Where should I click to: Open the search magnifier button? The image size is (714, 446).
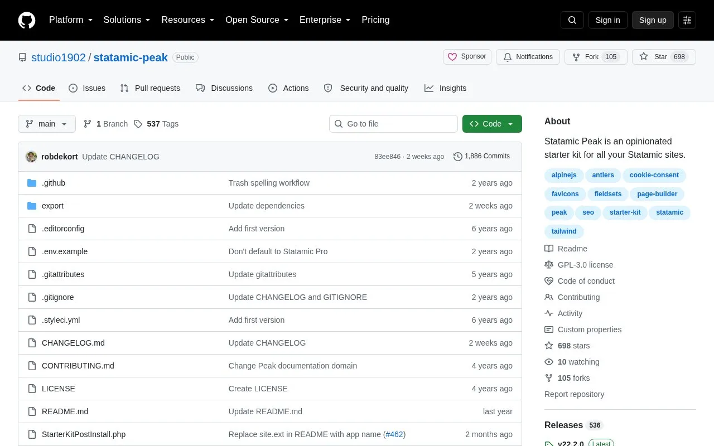[x=572, y=20]
